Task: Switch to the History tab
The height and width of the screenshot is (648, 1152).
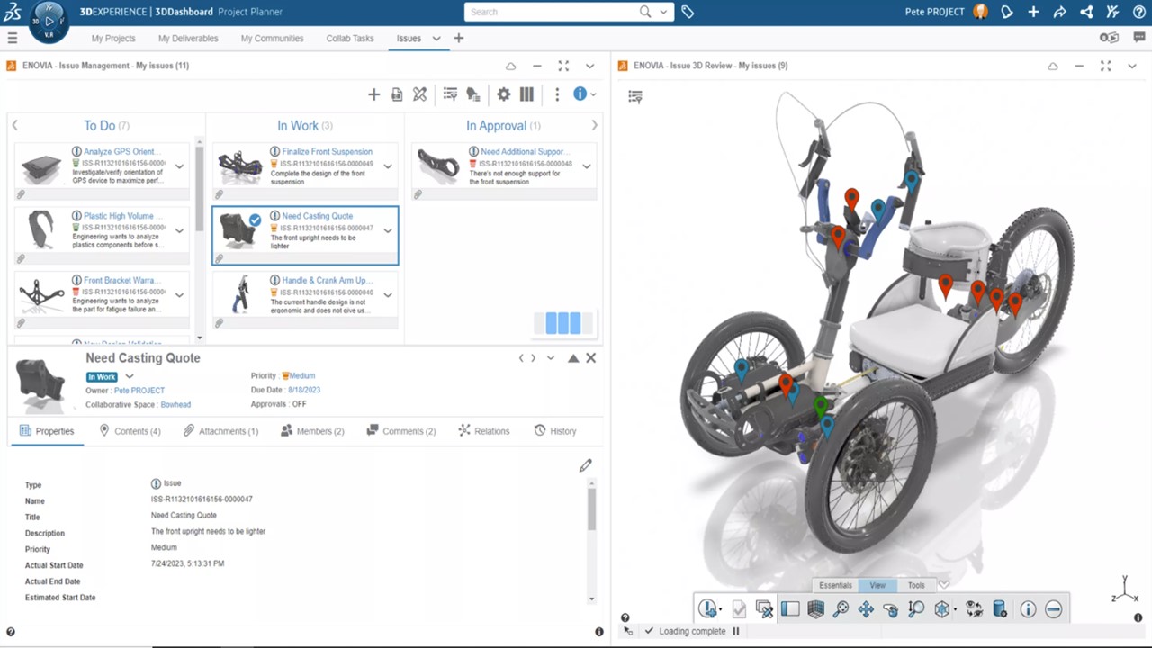Action: tap(554, 431)
